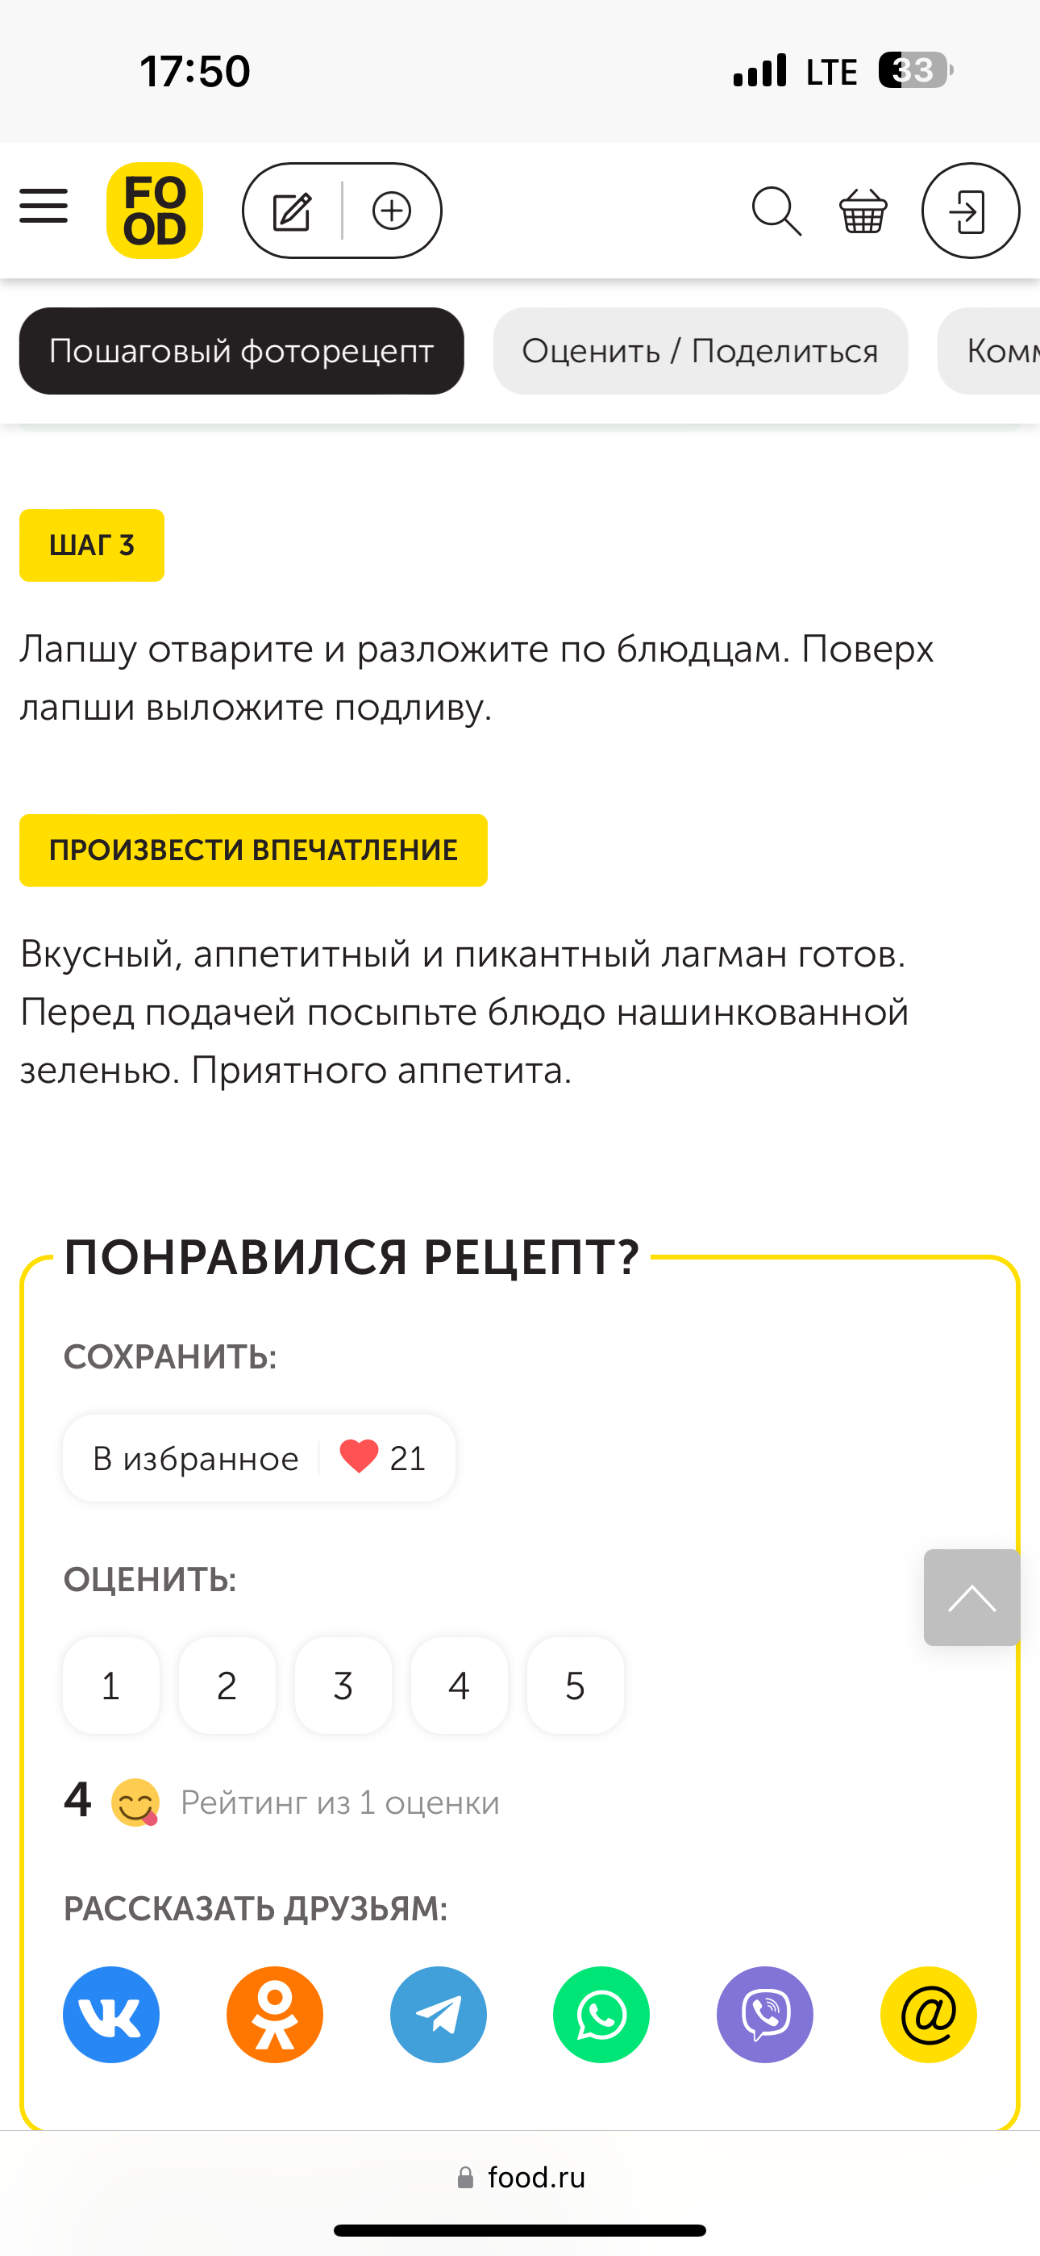This screenshot has height=2256, width=1040.
Task: Share recipe via VK
Action: pyautogui.click(x=111, y=2014)
